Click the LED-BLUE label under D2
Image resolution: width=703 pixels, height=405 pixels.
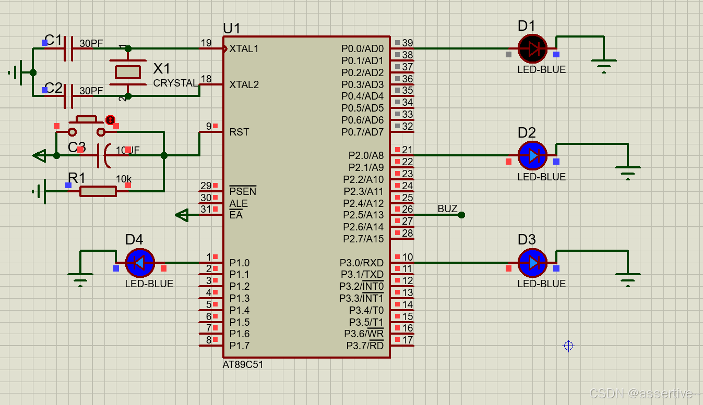[542, 177]
